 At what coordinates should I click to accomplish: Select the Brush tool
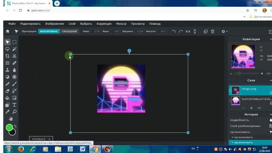(x=14, y=84)
